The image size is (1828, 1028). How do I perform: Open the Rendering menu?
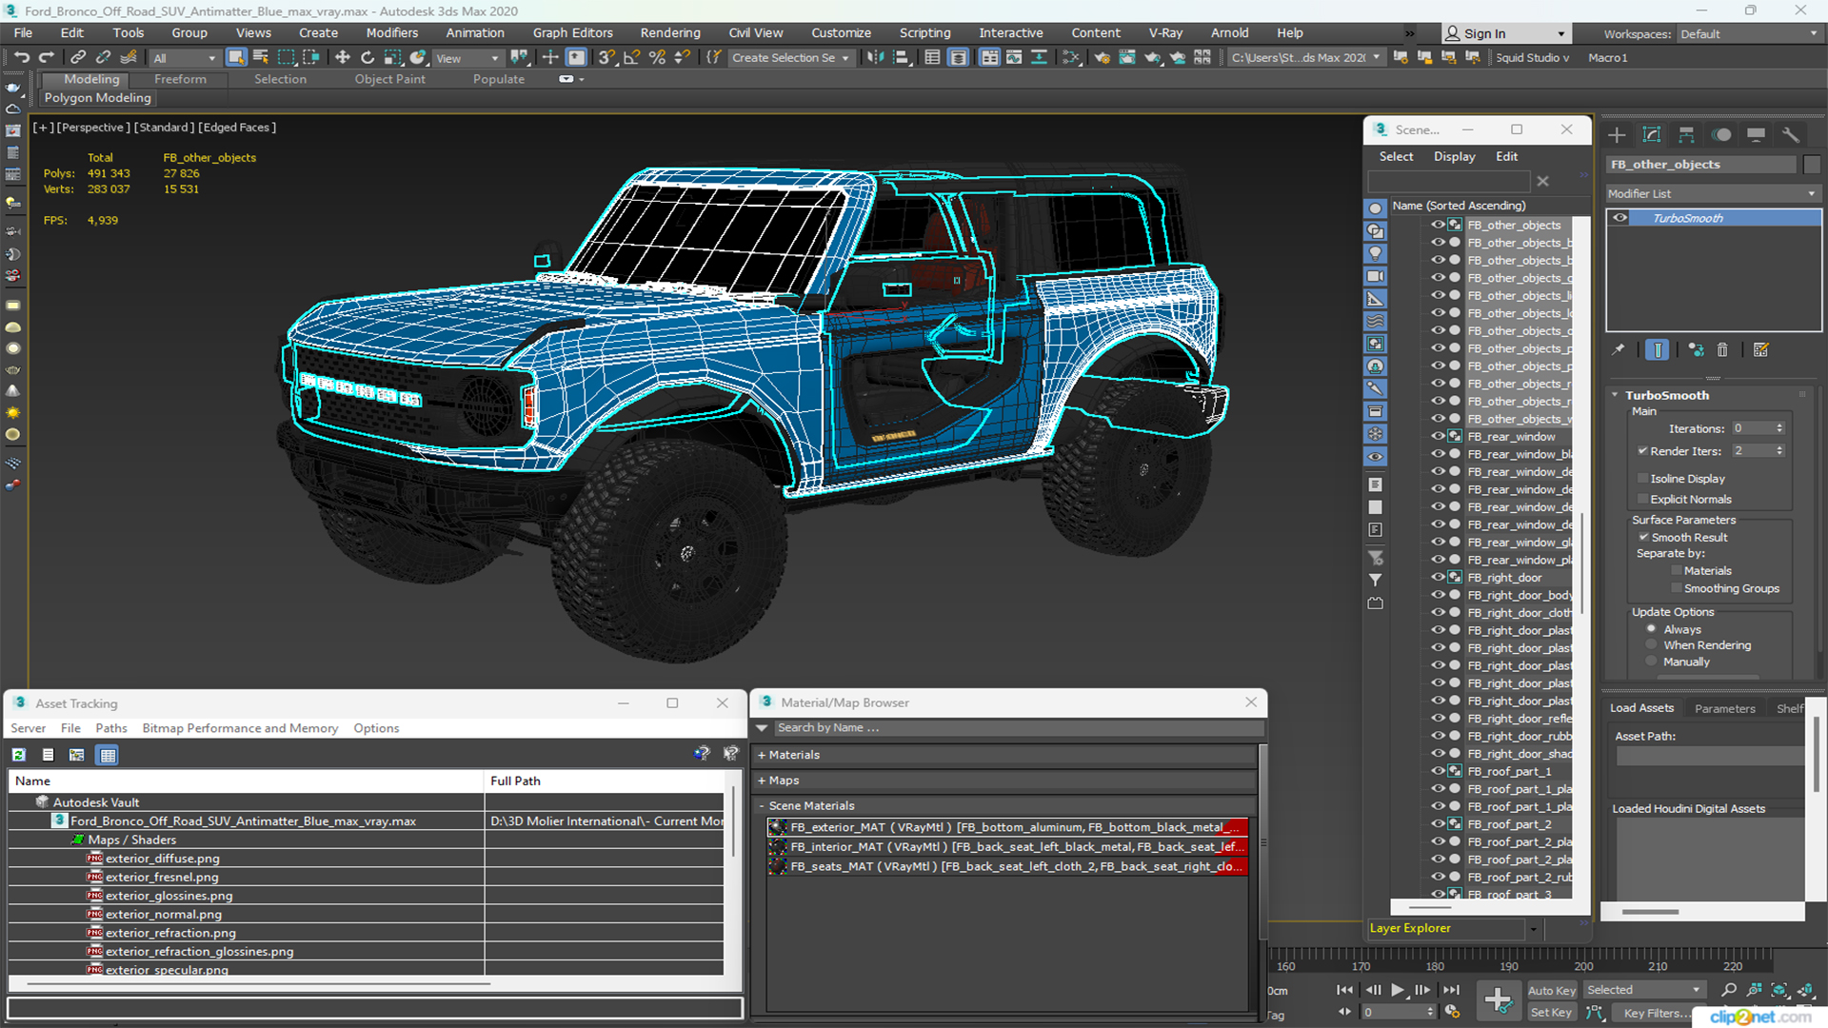[x=670, y=32]
